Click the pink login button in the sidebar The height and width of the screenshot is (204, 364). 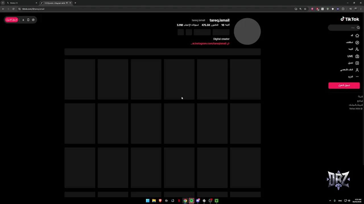click(344, 85)
